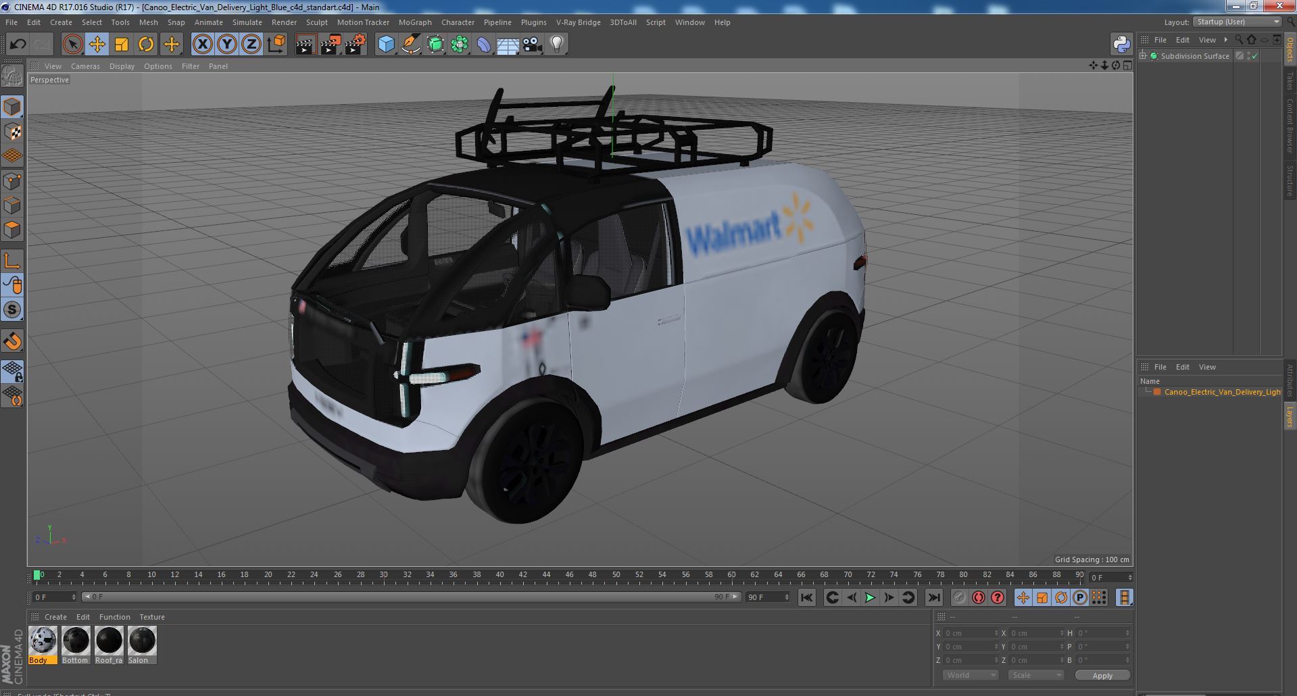Click Apply button in coordinates panel
The height and width of the screenshot is (696, 1297).
pyautogui.click(x=1102, y=675)
